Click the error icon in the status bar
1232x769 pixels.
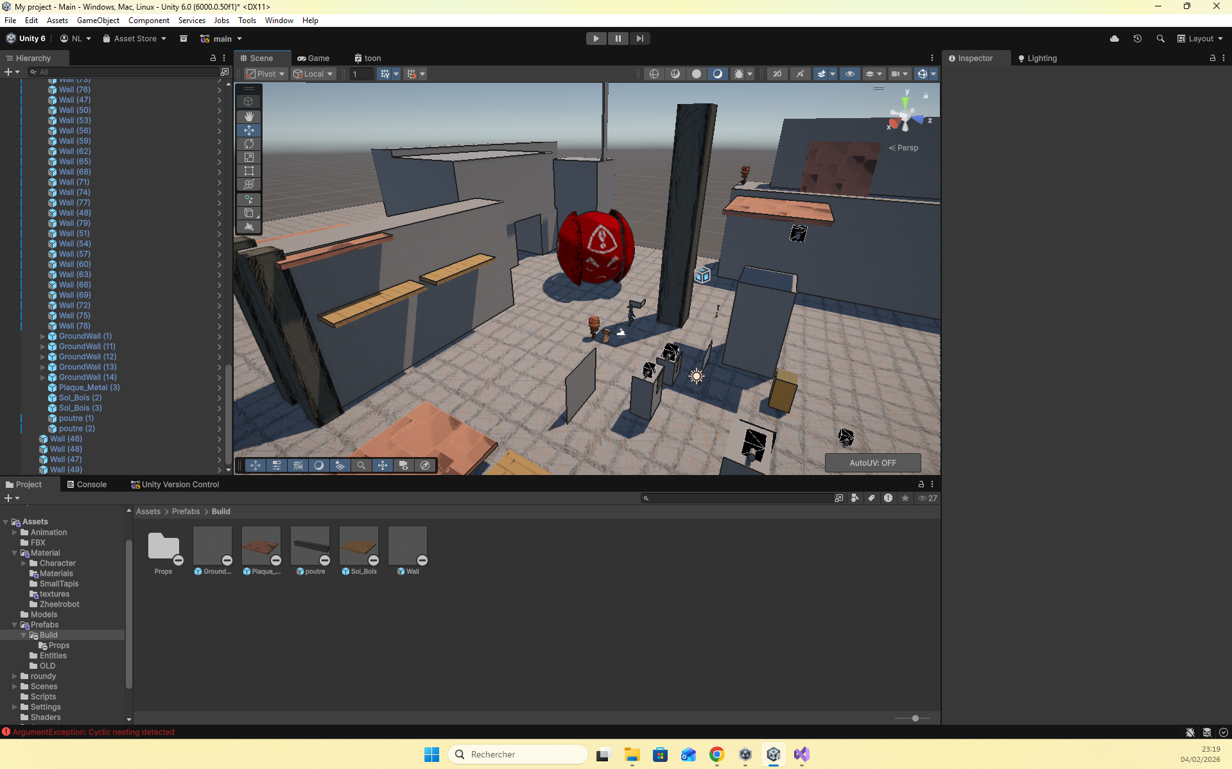(6, 732)
